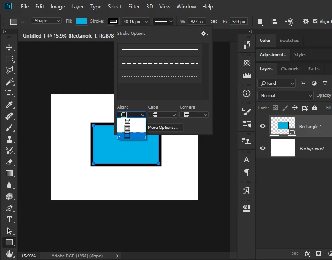332x260 pixels.
Task: Toggle lock transparent pixels
Action: point(275,108)
